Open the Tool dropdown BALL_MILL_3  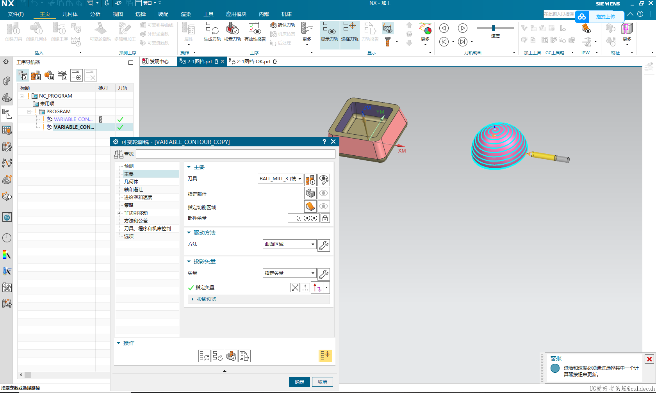280,179
